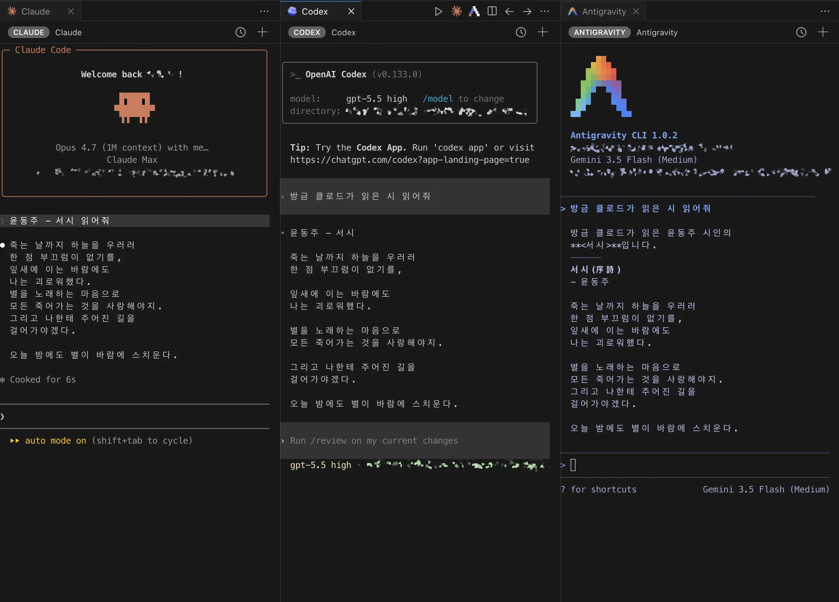Click the CLAUDE badge label
The height and width of the screenshot is (602, 839).
29,32
